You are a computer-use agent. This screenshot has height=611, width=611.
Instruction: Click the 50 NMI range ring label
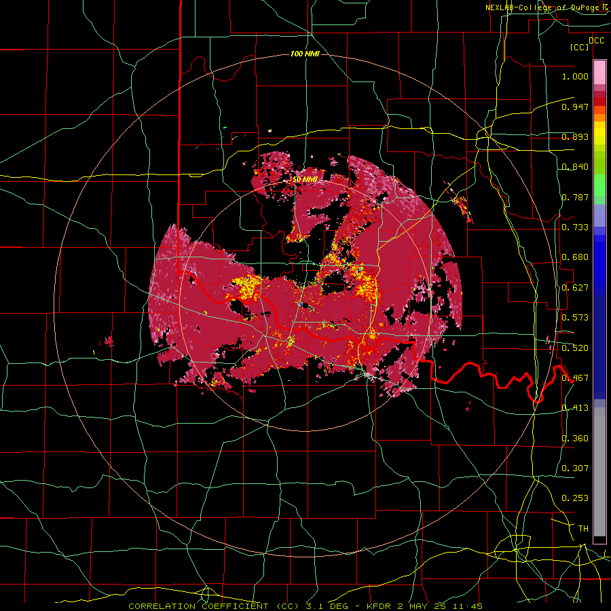pos(305,180)
